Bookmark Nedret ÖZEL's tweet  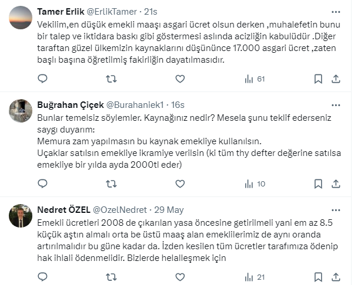(318, 277)
